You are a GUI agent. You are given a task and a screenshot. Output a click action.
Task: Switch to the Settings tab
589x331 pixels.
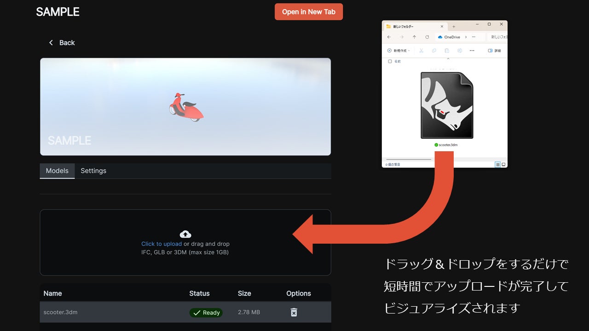[93, 171]
